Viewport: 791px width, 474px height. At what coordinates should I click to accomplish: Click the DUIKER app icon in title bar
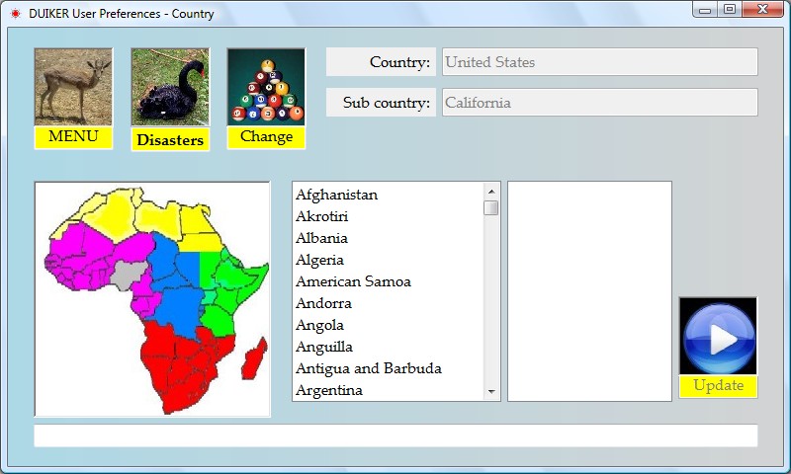[15, 14]
